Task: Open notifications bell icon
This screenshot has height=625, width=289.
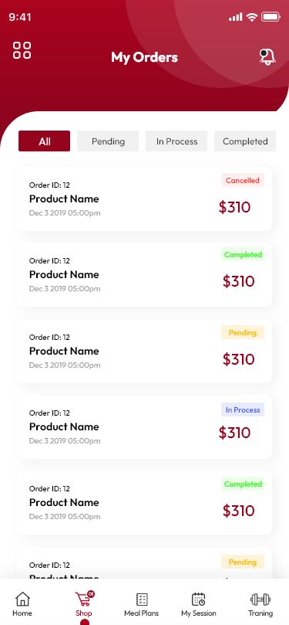Action: [x=267, y=56]
